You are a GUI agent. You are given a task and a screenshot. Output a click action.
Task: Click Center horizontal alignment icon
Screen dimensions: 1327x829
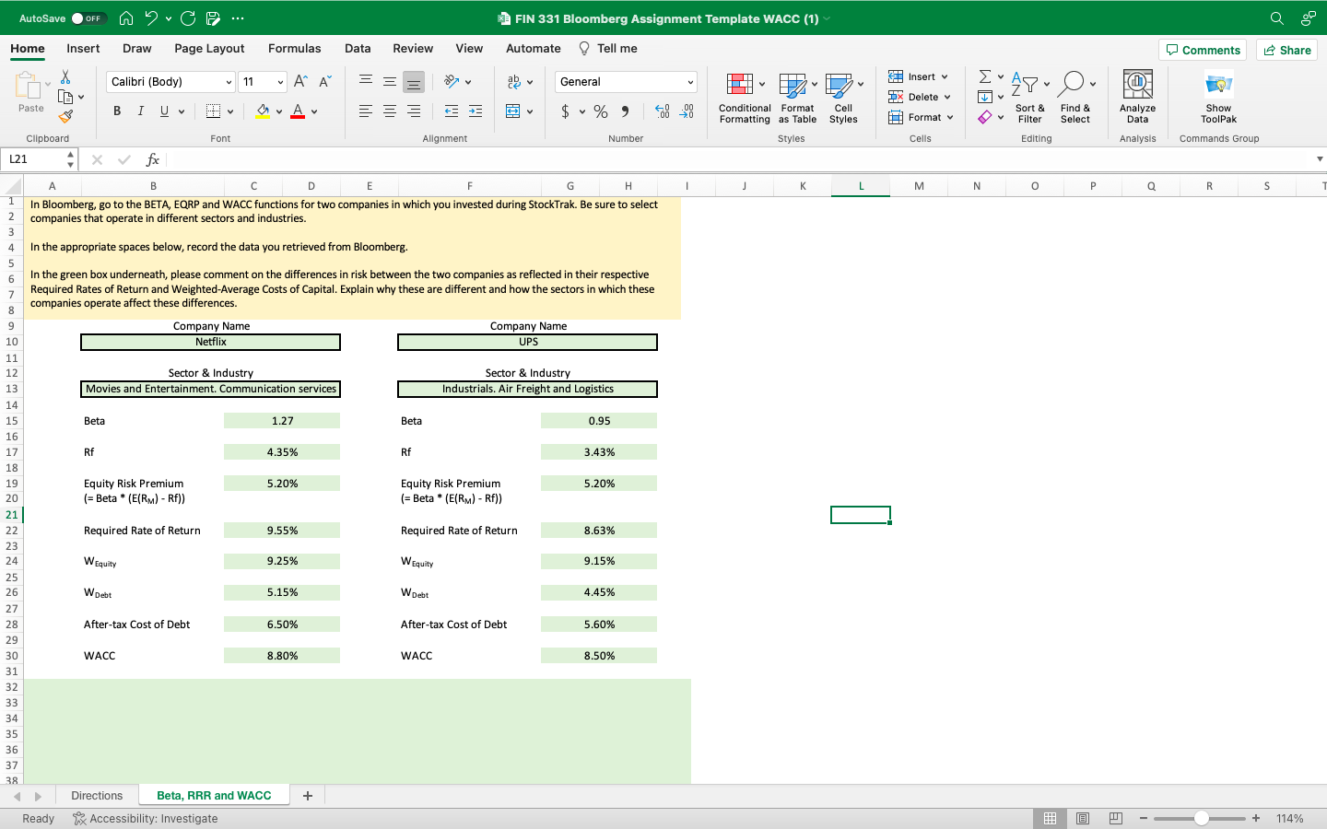(x=390, y=111)
